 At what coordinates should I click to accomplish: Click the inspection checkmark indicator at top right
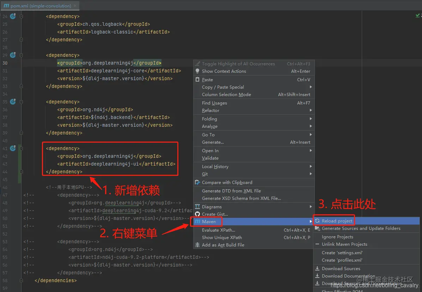tap(417, 16)
